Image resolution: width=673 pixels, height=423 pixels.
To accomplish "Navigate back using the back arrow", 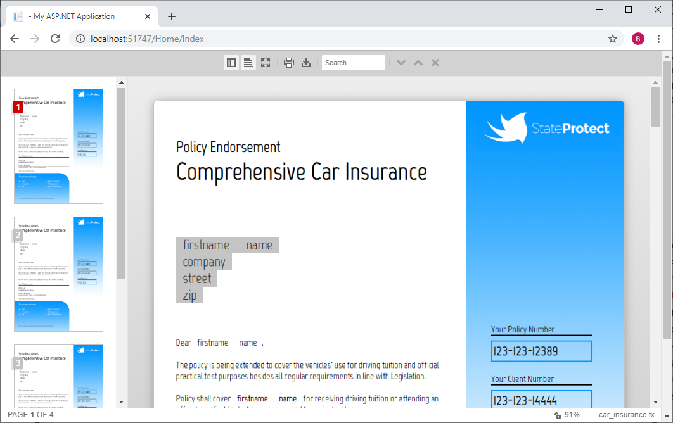I will click(15, 39).
